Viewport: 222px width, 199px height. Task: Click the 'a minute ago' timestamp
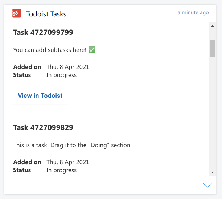pos(193,12)
